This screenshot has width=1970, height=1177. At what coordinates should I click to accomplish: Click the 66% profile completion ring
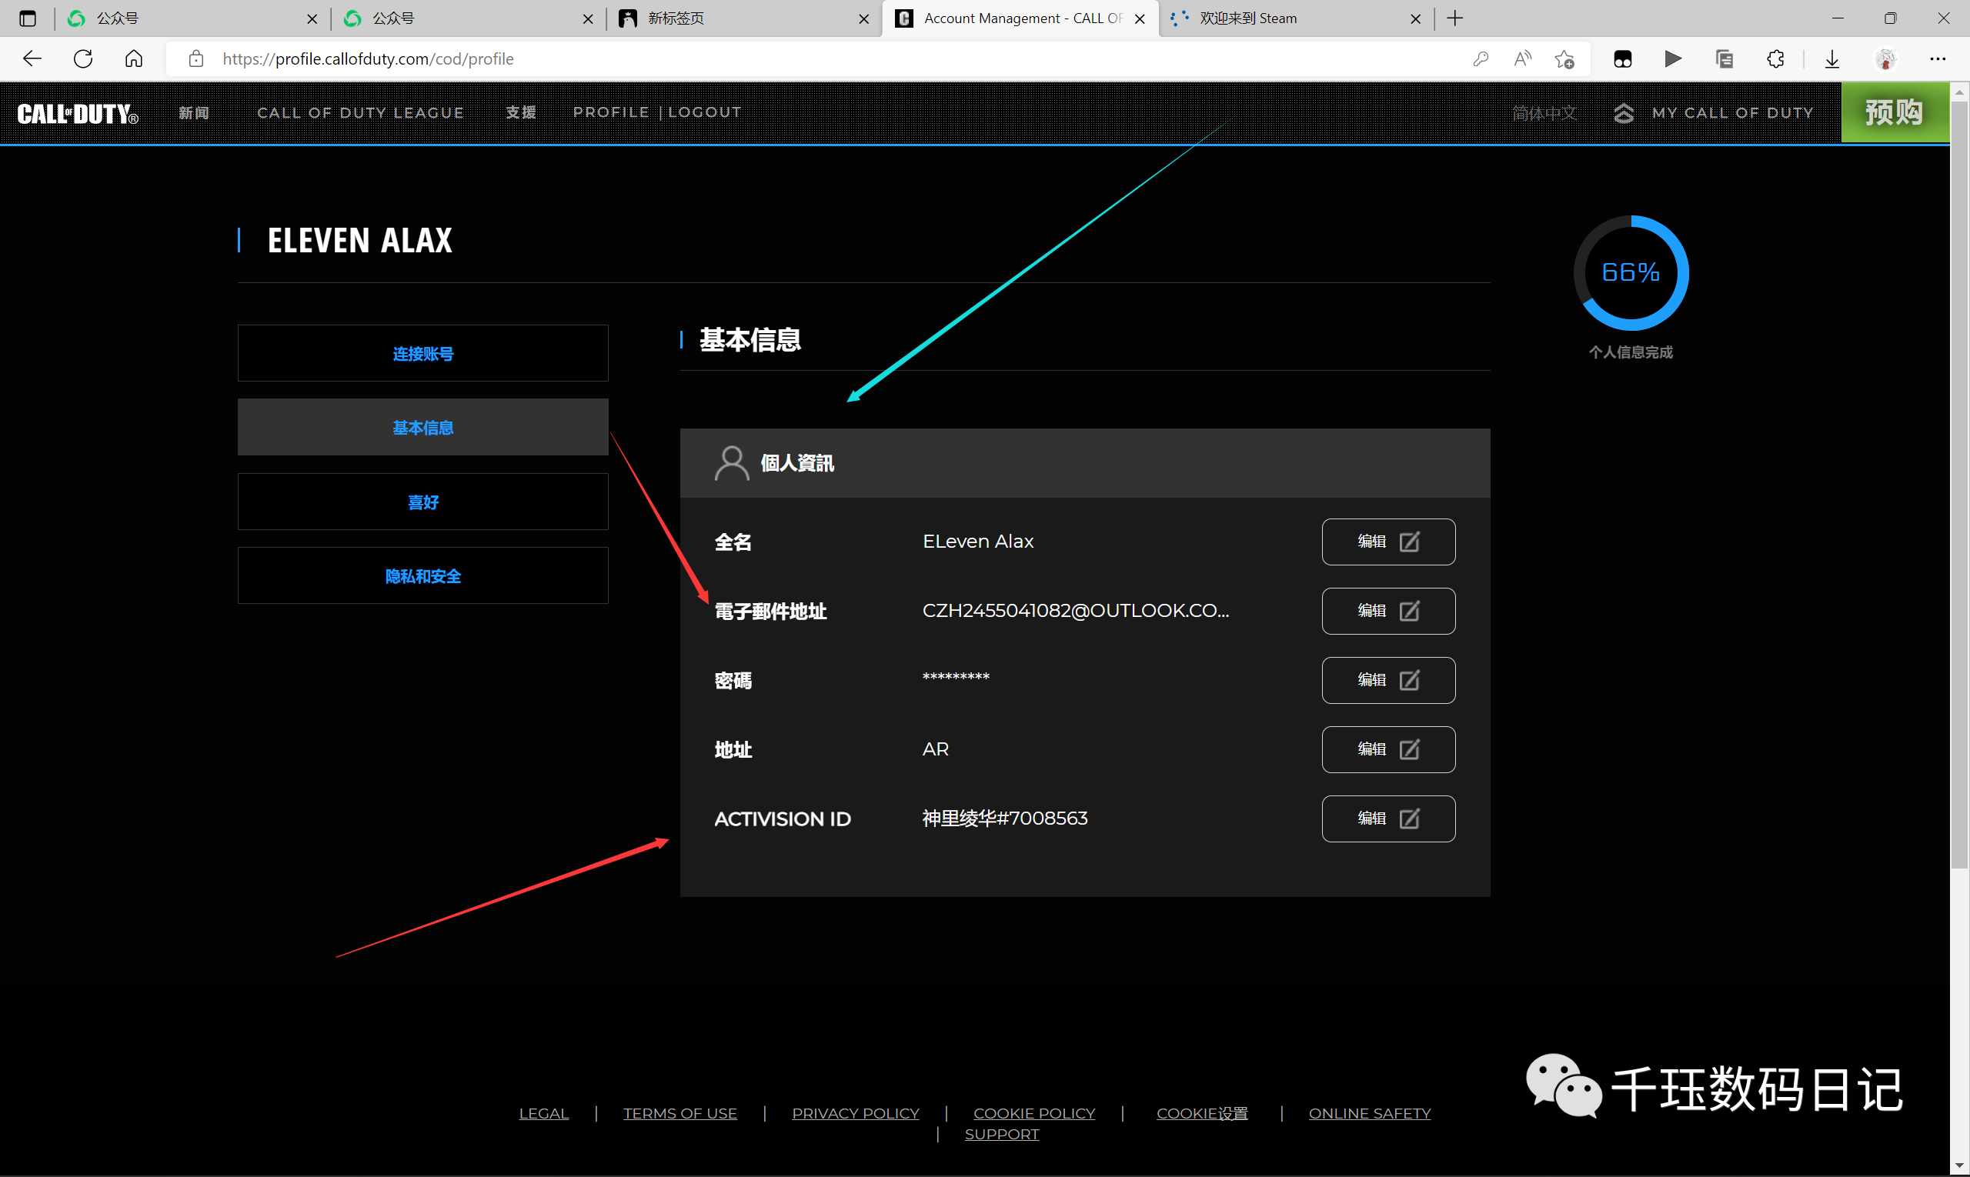(1631, 273)
